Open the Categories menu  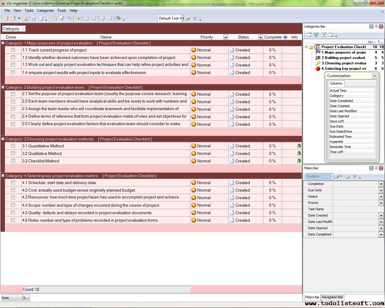point(45,10)
